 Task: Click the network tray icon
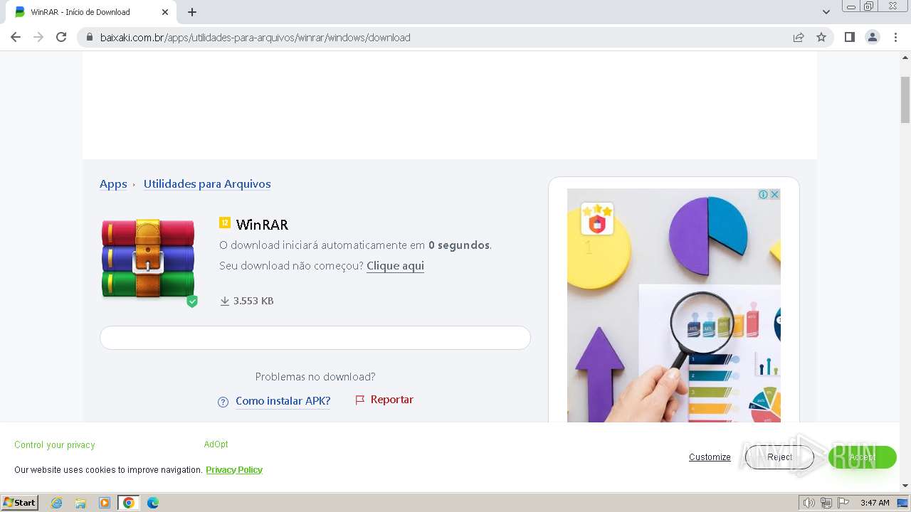(826, 503)
